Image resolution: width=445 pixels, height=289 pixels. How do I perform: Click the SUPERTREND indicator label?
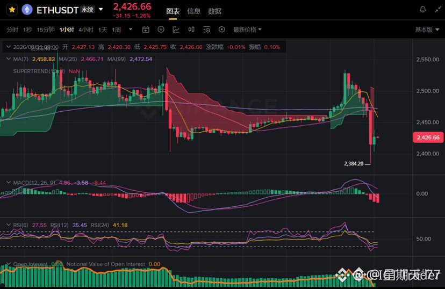tap(39, 71)
